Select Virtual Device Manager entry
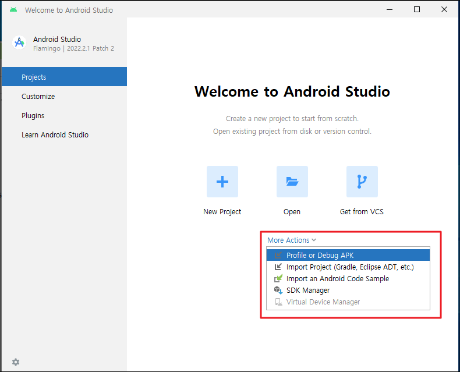The image size is (460, 372). click(348, 302)
